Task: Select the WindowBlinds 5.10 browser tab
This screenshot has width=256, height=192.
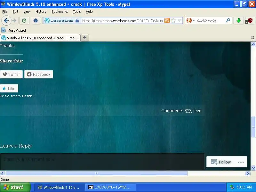Action: (40, 38)
